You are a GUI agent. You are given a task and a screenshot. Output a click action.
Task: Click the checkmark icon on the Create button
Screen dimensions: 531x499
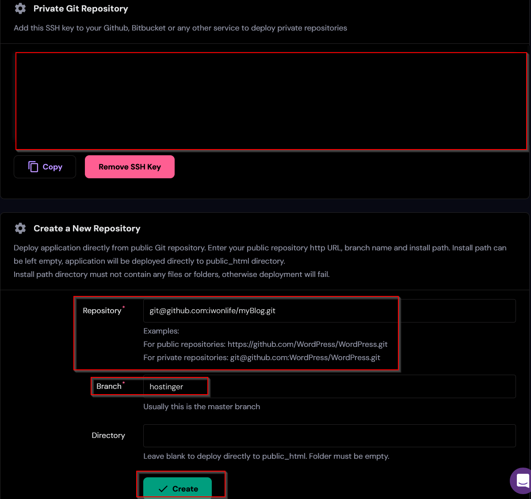[x=163, y=489]
